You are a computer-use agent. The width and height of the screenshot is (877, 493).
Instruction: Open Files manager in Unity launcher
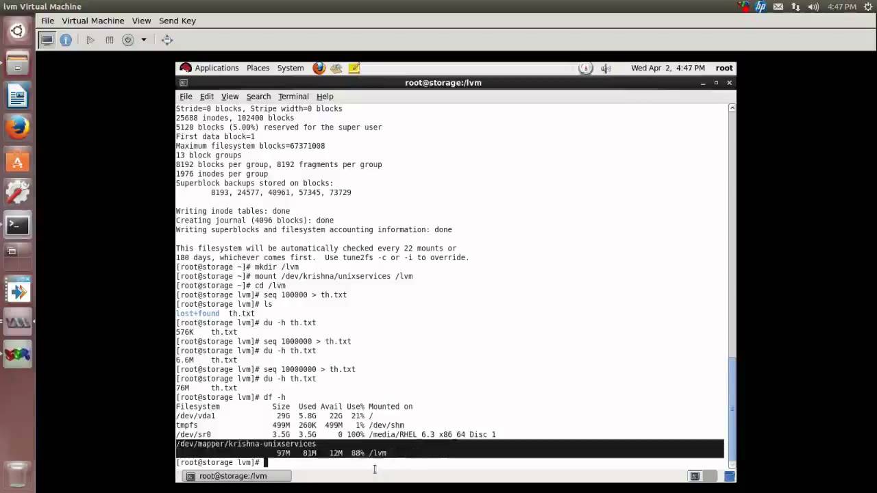click(17, 63)
